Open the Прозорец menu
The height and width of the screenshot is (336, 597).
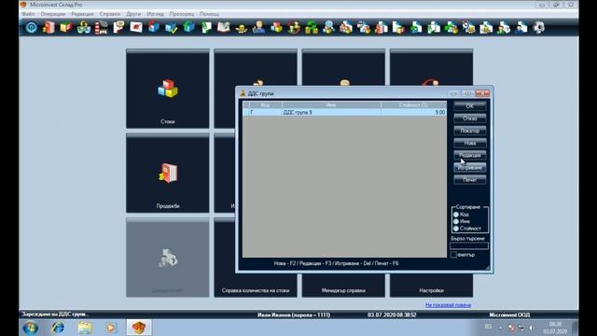tap(182, 14)
